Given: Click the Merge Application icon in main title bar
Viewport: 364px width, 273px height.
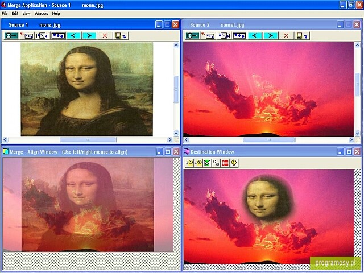Looking at the screenshot, I should click(3, 5).
